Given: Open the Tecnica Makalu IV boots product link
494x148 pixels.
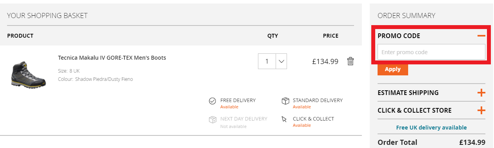Looking at the screenshot, I should point(112,58).
